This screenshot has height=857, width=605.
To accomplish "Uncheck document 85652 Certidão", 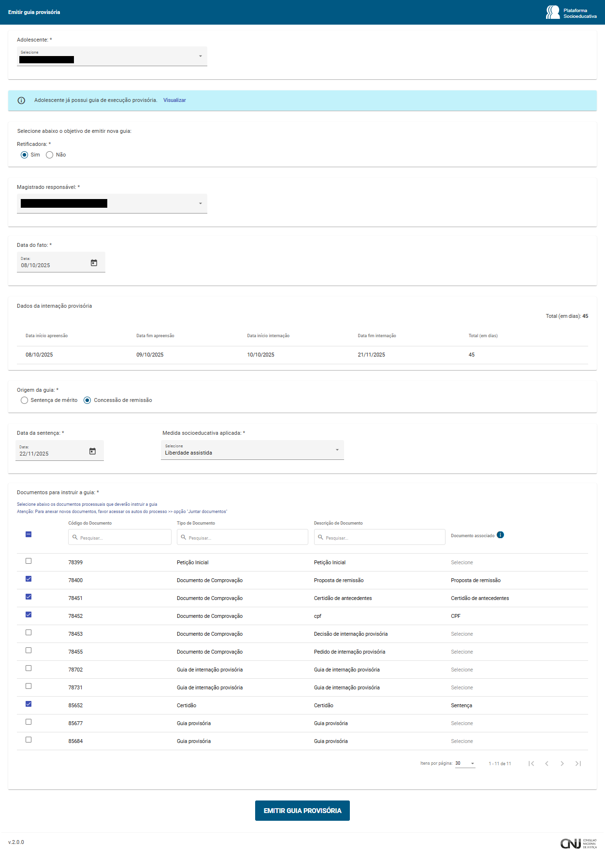I will pyautogui.click(x=29, y=704).
